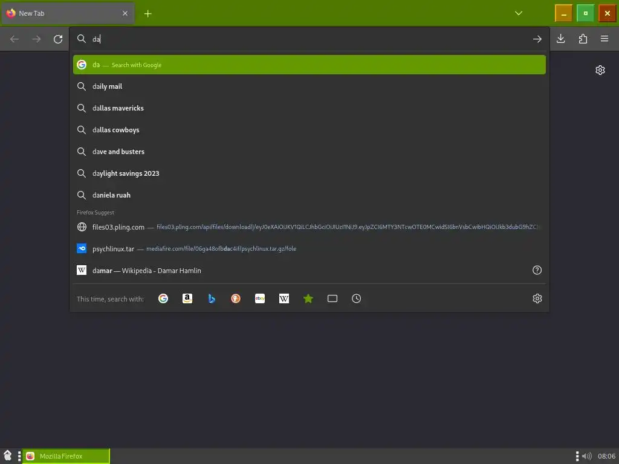This screenshot has width=619, height=464.
Task: Select 'da — Search with Google' suggestion
Action: coord(309,65)
